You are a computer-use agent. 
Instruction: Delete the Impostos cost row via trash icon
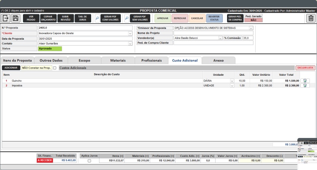[x=305, y=85]
